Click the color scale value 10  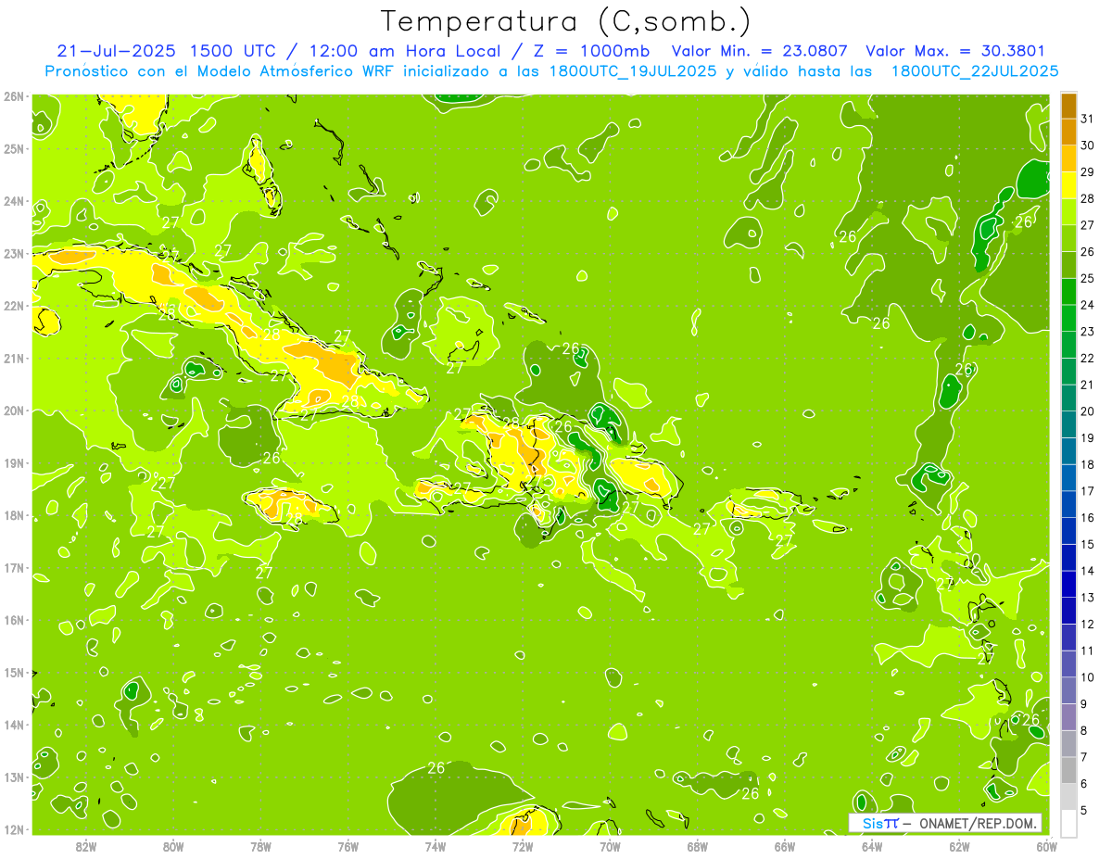pos(1088,677)
